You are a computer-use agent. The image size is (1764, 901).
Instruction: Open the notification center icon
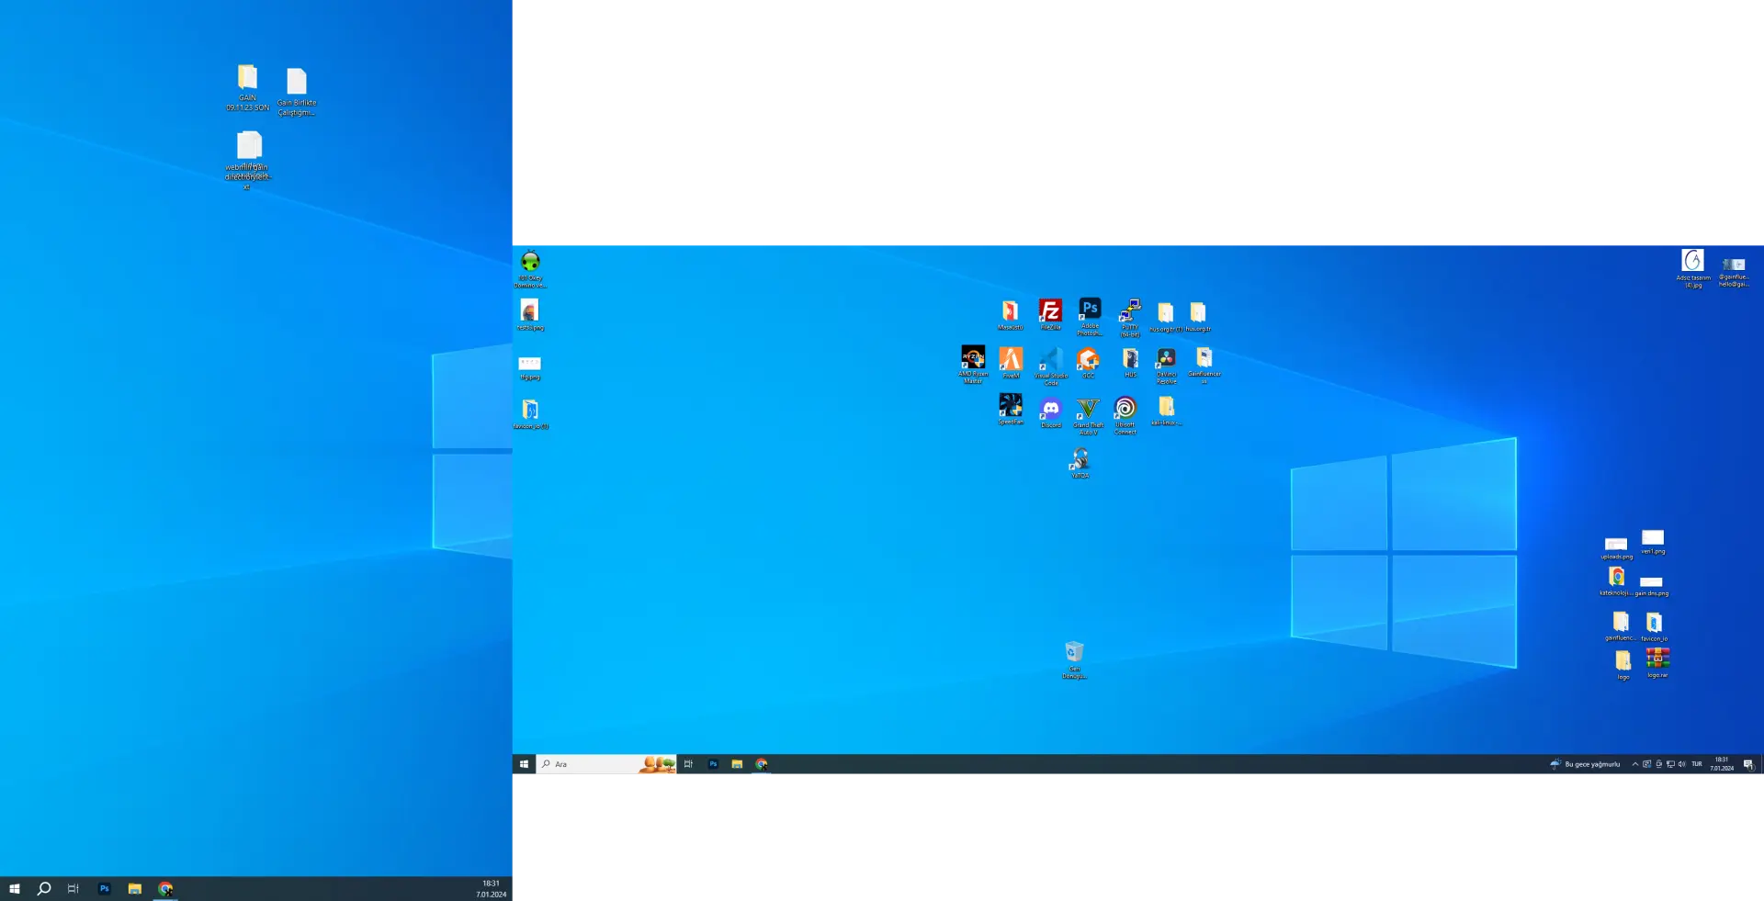1748,764
